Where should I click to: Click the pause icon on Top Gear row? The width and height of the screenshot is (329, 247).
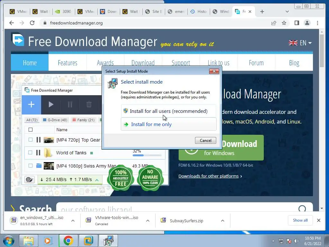(x=39, y=140)
